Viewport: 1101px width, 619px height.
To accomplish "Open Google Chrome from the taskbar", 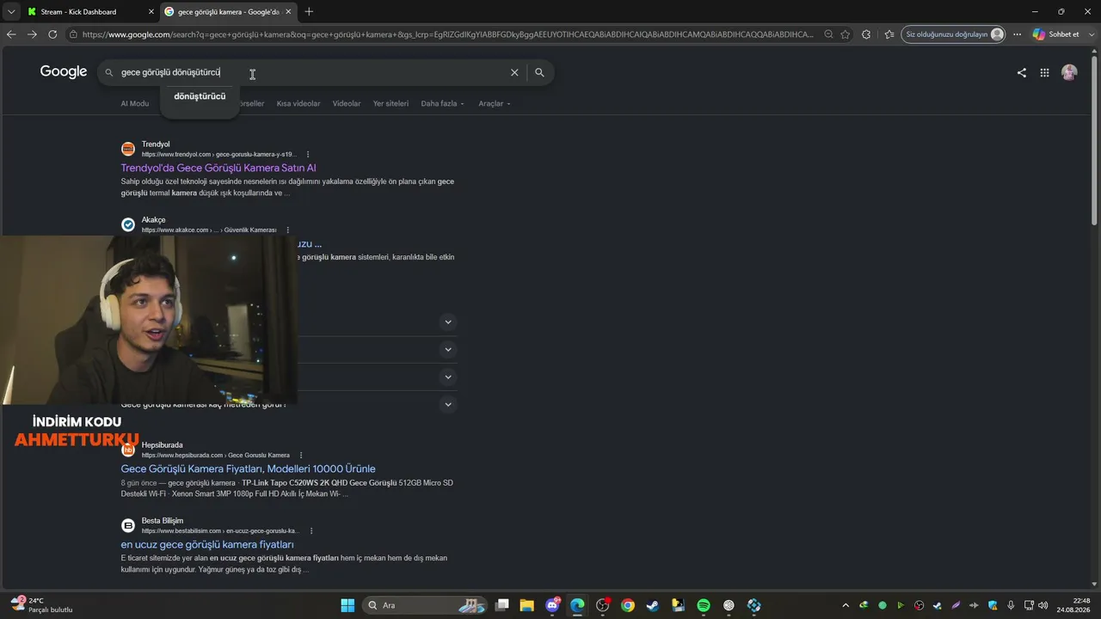I will (628, 605).
